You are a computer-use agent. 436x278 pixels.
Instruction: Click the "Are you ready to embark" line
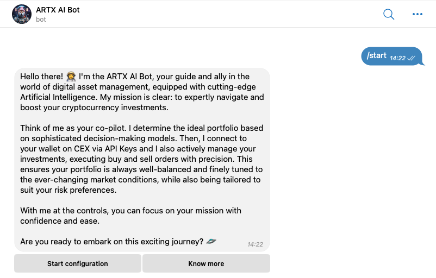[x=111, y=241]
